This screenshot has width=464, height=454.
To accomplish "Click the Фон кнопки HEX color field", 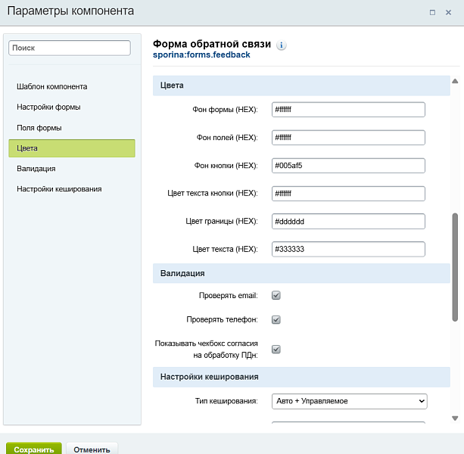I will 348,166.
